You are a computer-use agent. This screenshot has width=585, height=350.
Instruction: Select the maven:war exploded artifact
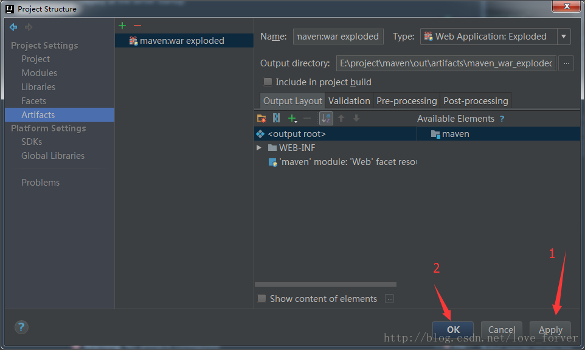pos(184,40)
